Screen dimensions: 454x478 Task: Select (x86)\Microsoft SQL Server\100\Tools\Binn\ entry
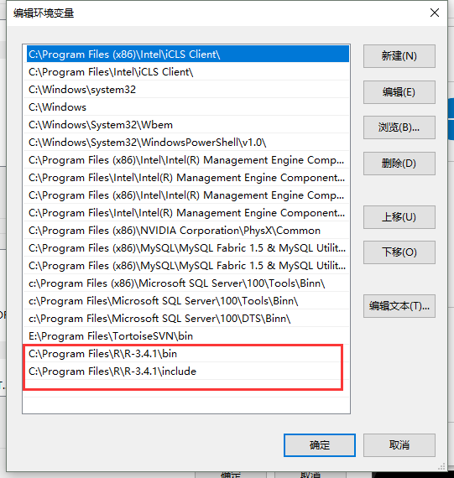[186, 283]
